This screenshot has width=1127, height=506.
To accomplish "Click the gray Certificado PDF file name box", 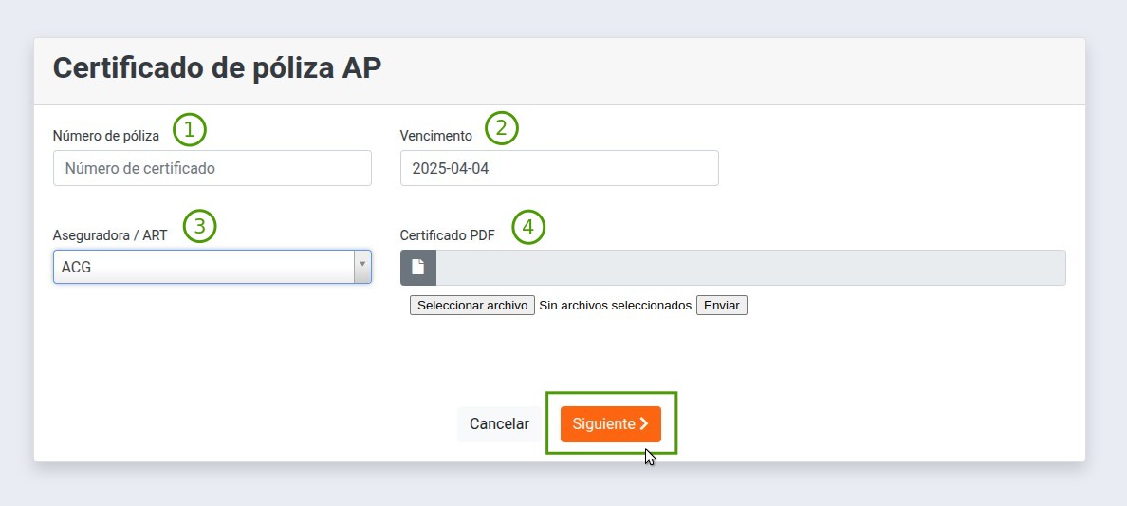I will (x=749, y=268).
